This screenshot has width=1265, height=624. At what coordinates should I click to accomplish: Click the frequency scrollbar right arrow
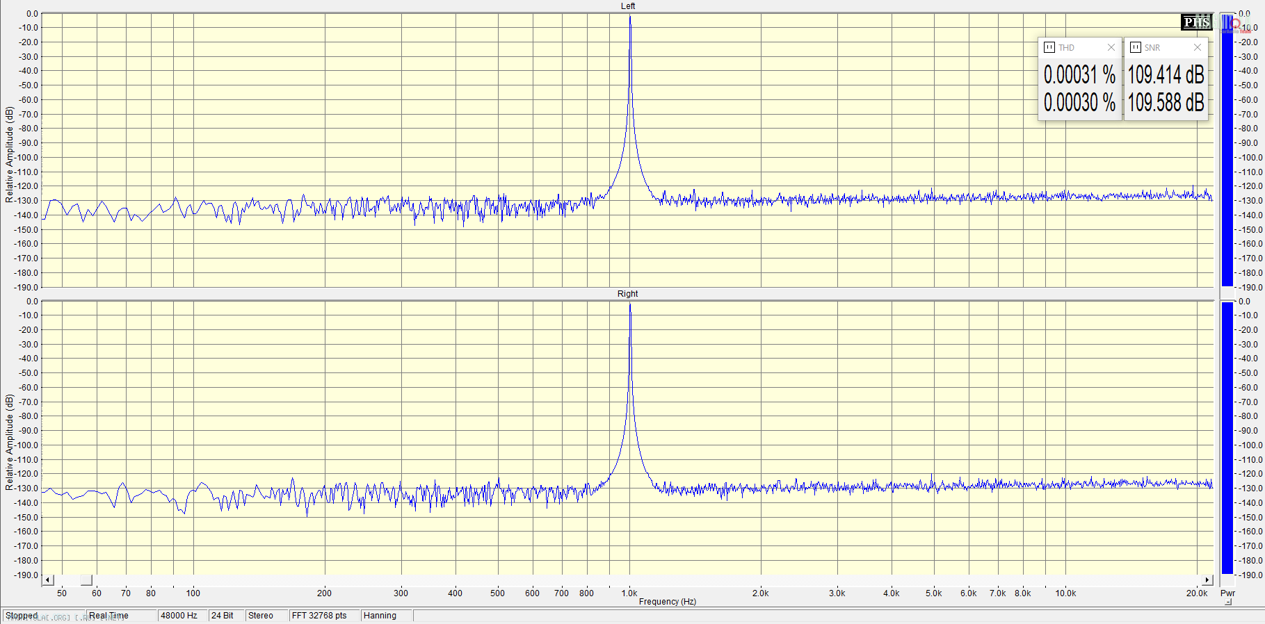(1208, 580)
